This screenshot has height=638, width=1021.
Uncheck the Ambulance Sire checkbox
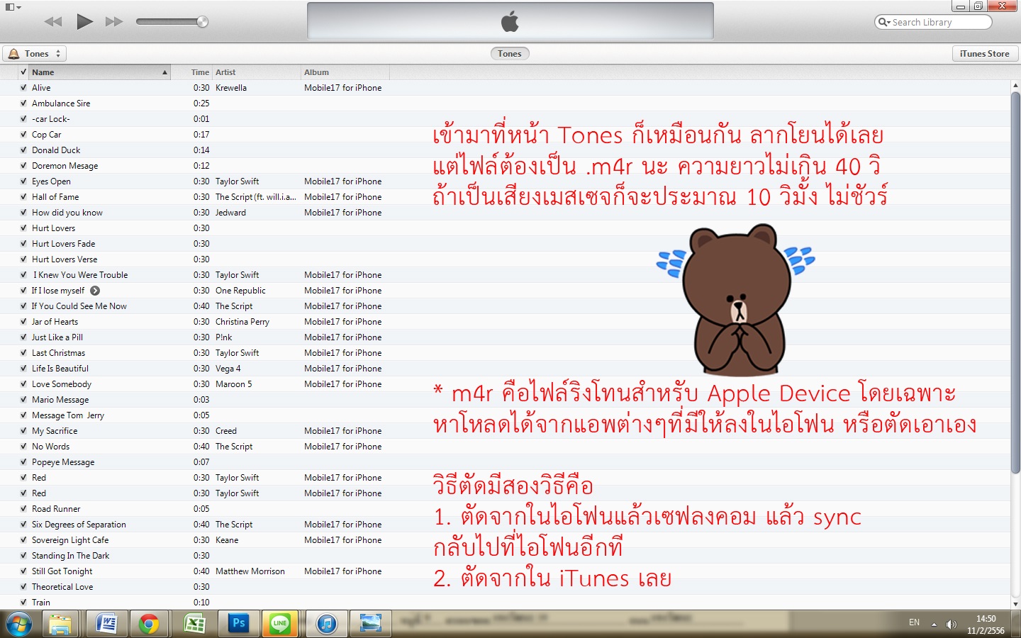coord(23,103)
